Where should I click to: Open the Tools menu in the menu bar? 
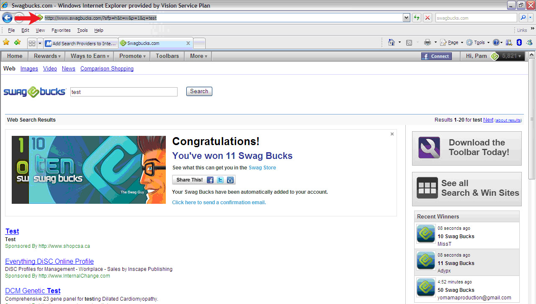point(82,30)
